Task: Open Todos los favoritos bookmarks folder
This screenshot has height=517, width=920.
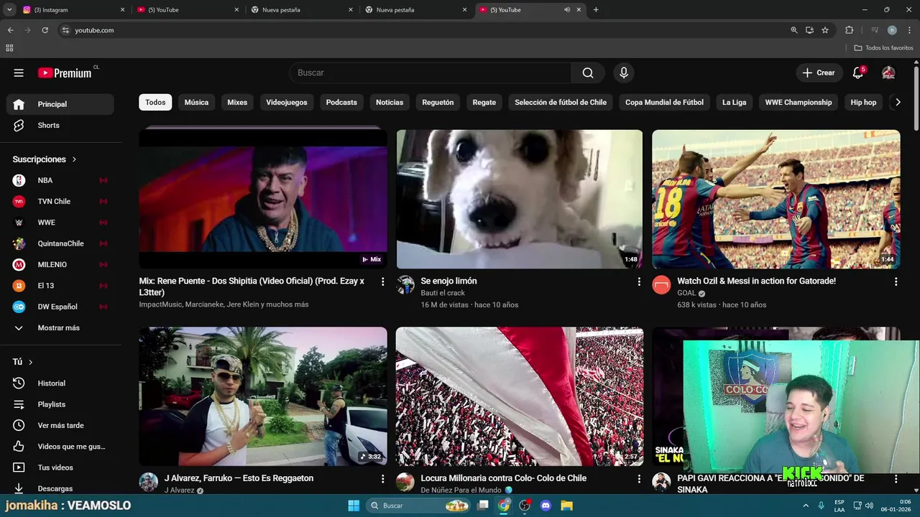Action: (883, 47)
